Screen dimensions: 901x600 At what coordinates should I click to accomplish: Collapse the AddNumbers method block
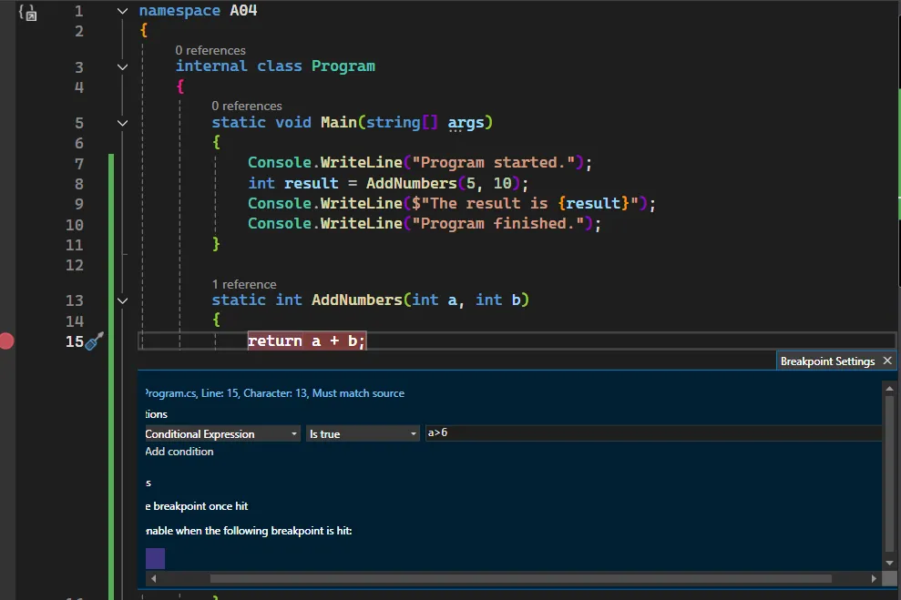point(122,300)
